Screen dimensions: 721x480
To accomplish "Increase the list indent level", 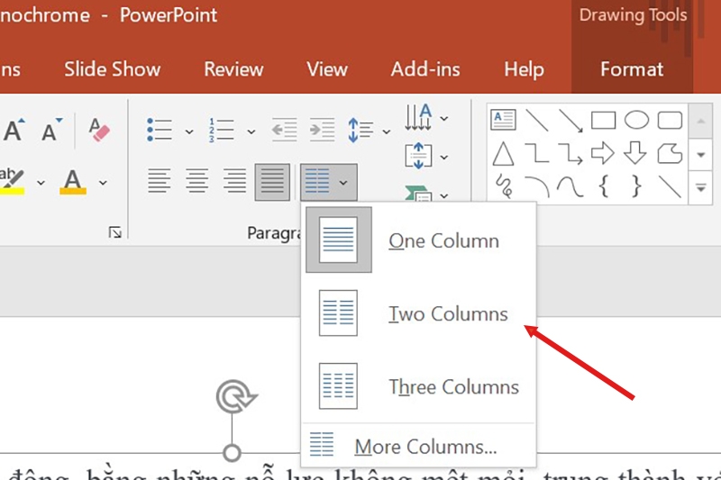I will coord(322,130).
